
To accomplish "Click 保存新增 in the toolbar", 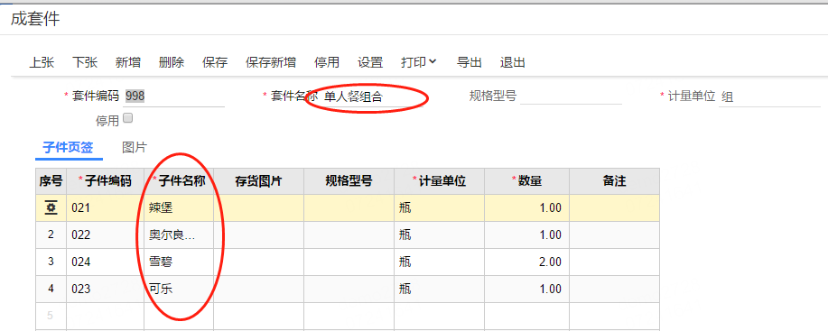I will 271,63.
